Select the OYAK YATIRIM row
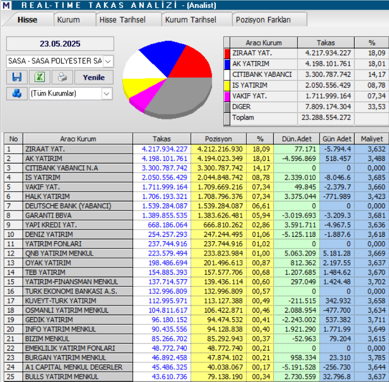389x382 pixels. pos(196,263)
